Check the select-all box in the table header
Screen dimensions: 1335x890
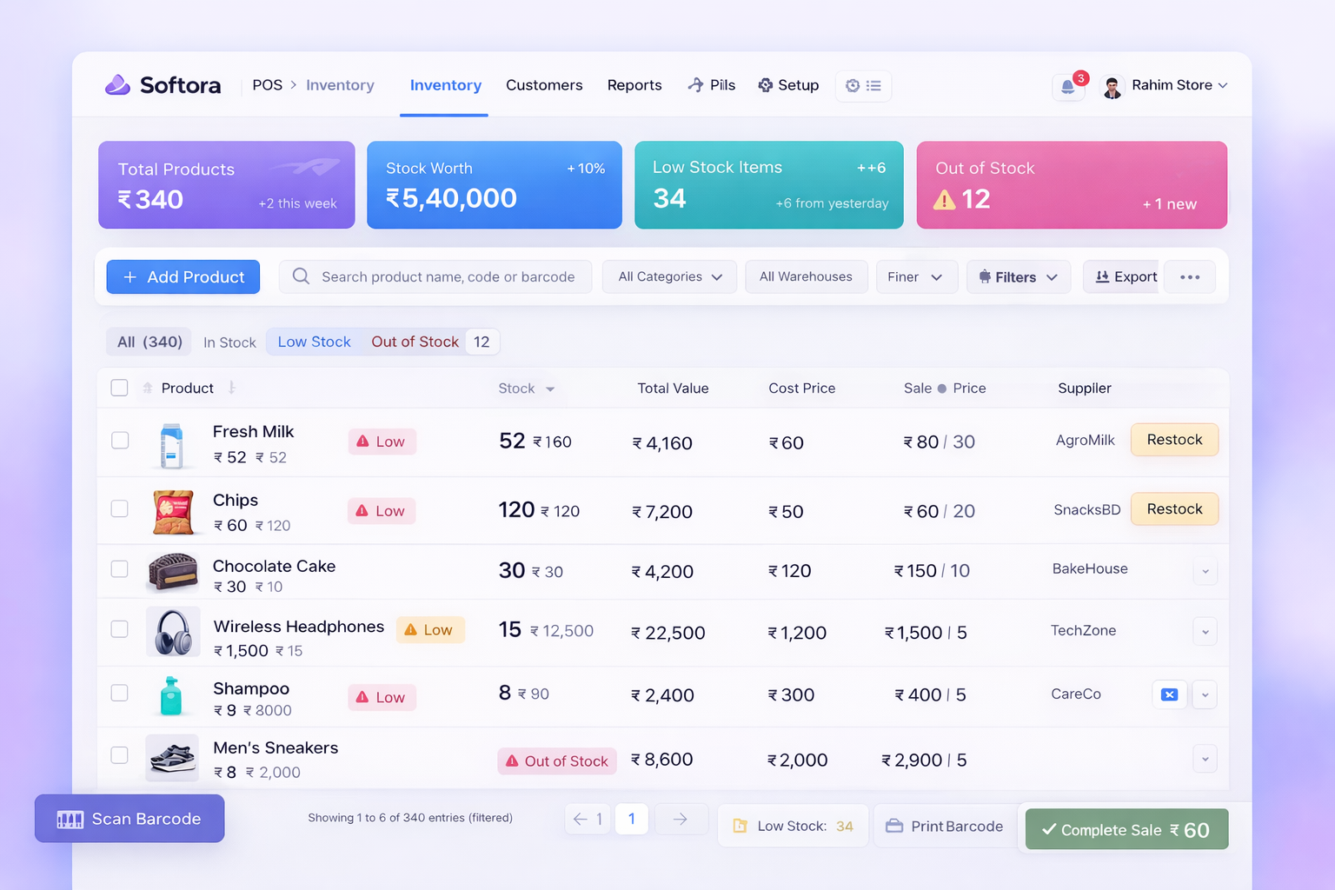pyautogui.click(x=119, y=388)
